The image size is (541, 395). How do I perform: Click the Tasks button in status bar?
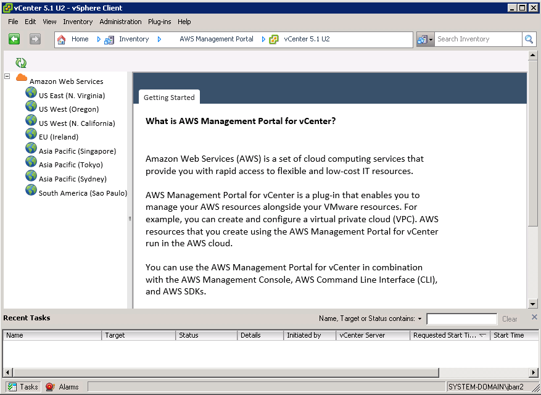(22, 387)
